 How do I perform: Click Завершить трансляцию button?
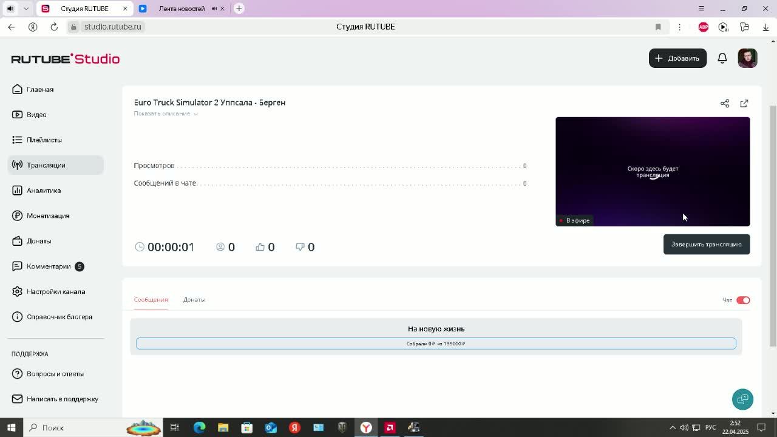pos(707,245)
